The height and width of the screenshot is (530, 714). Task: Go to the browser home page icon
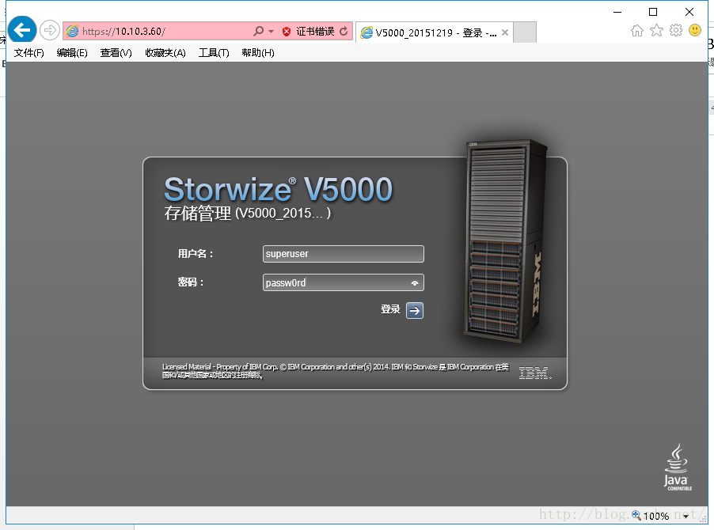pos(637,31)
